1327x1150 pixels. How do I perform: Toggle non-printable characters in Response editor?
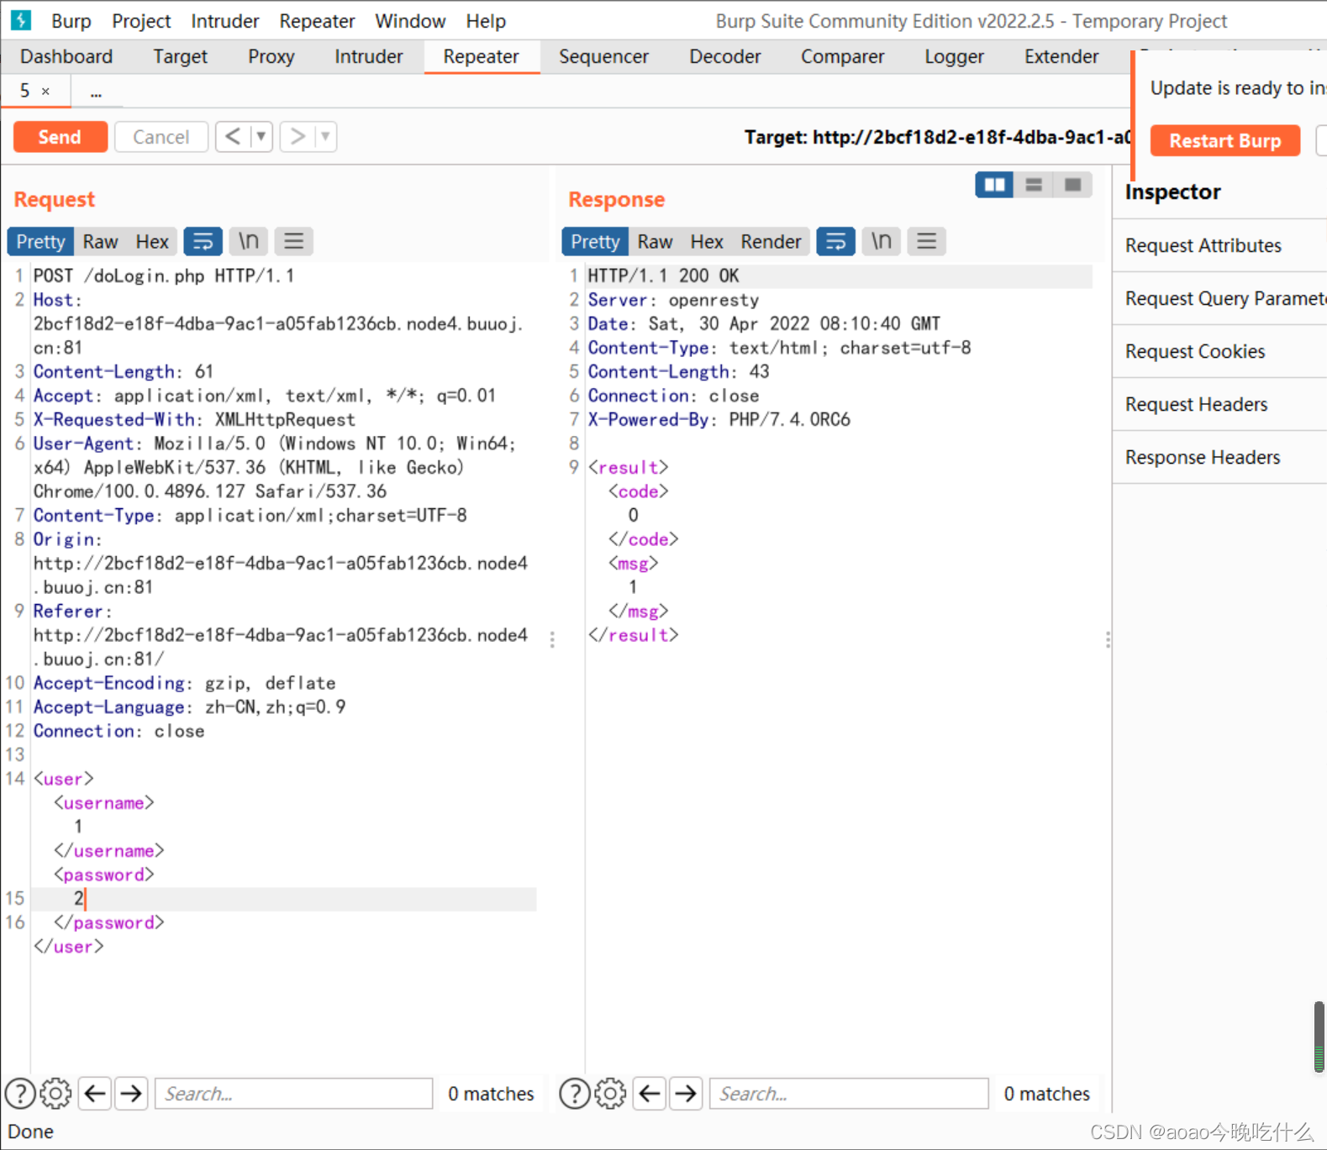click(881, 241)
